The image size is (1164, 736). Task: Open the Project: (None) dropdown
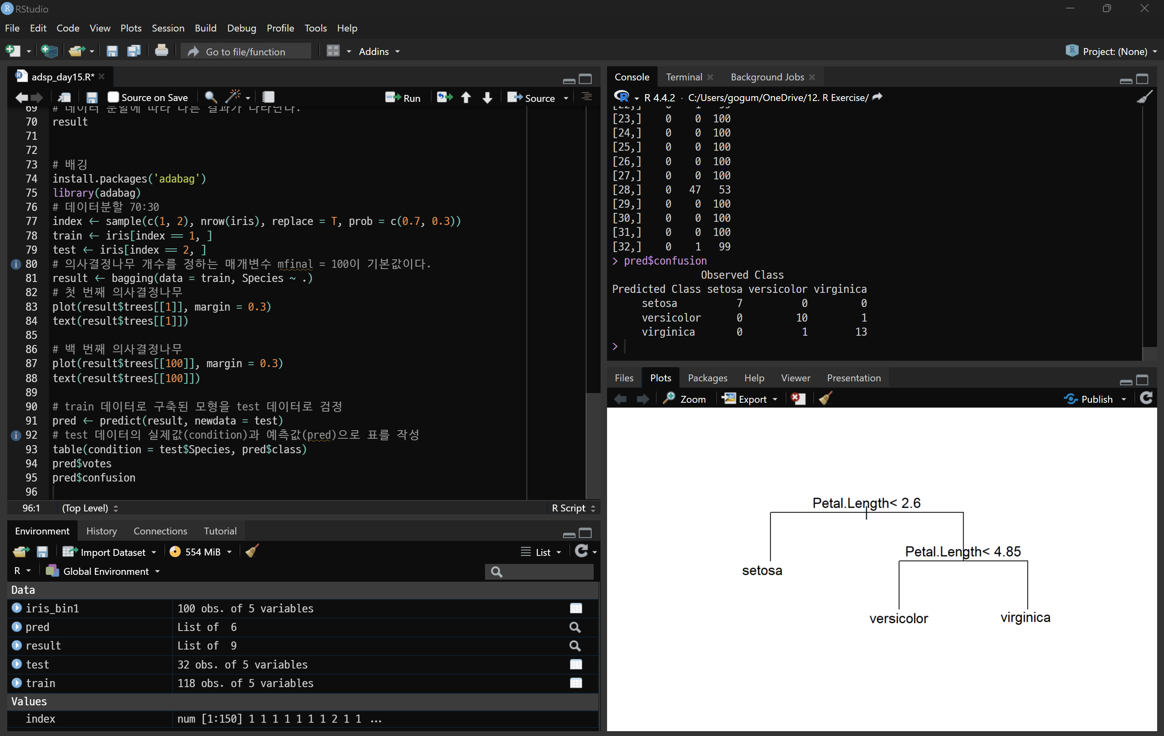1111,51
